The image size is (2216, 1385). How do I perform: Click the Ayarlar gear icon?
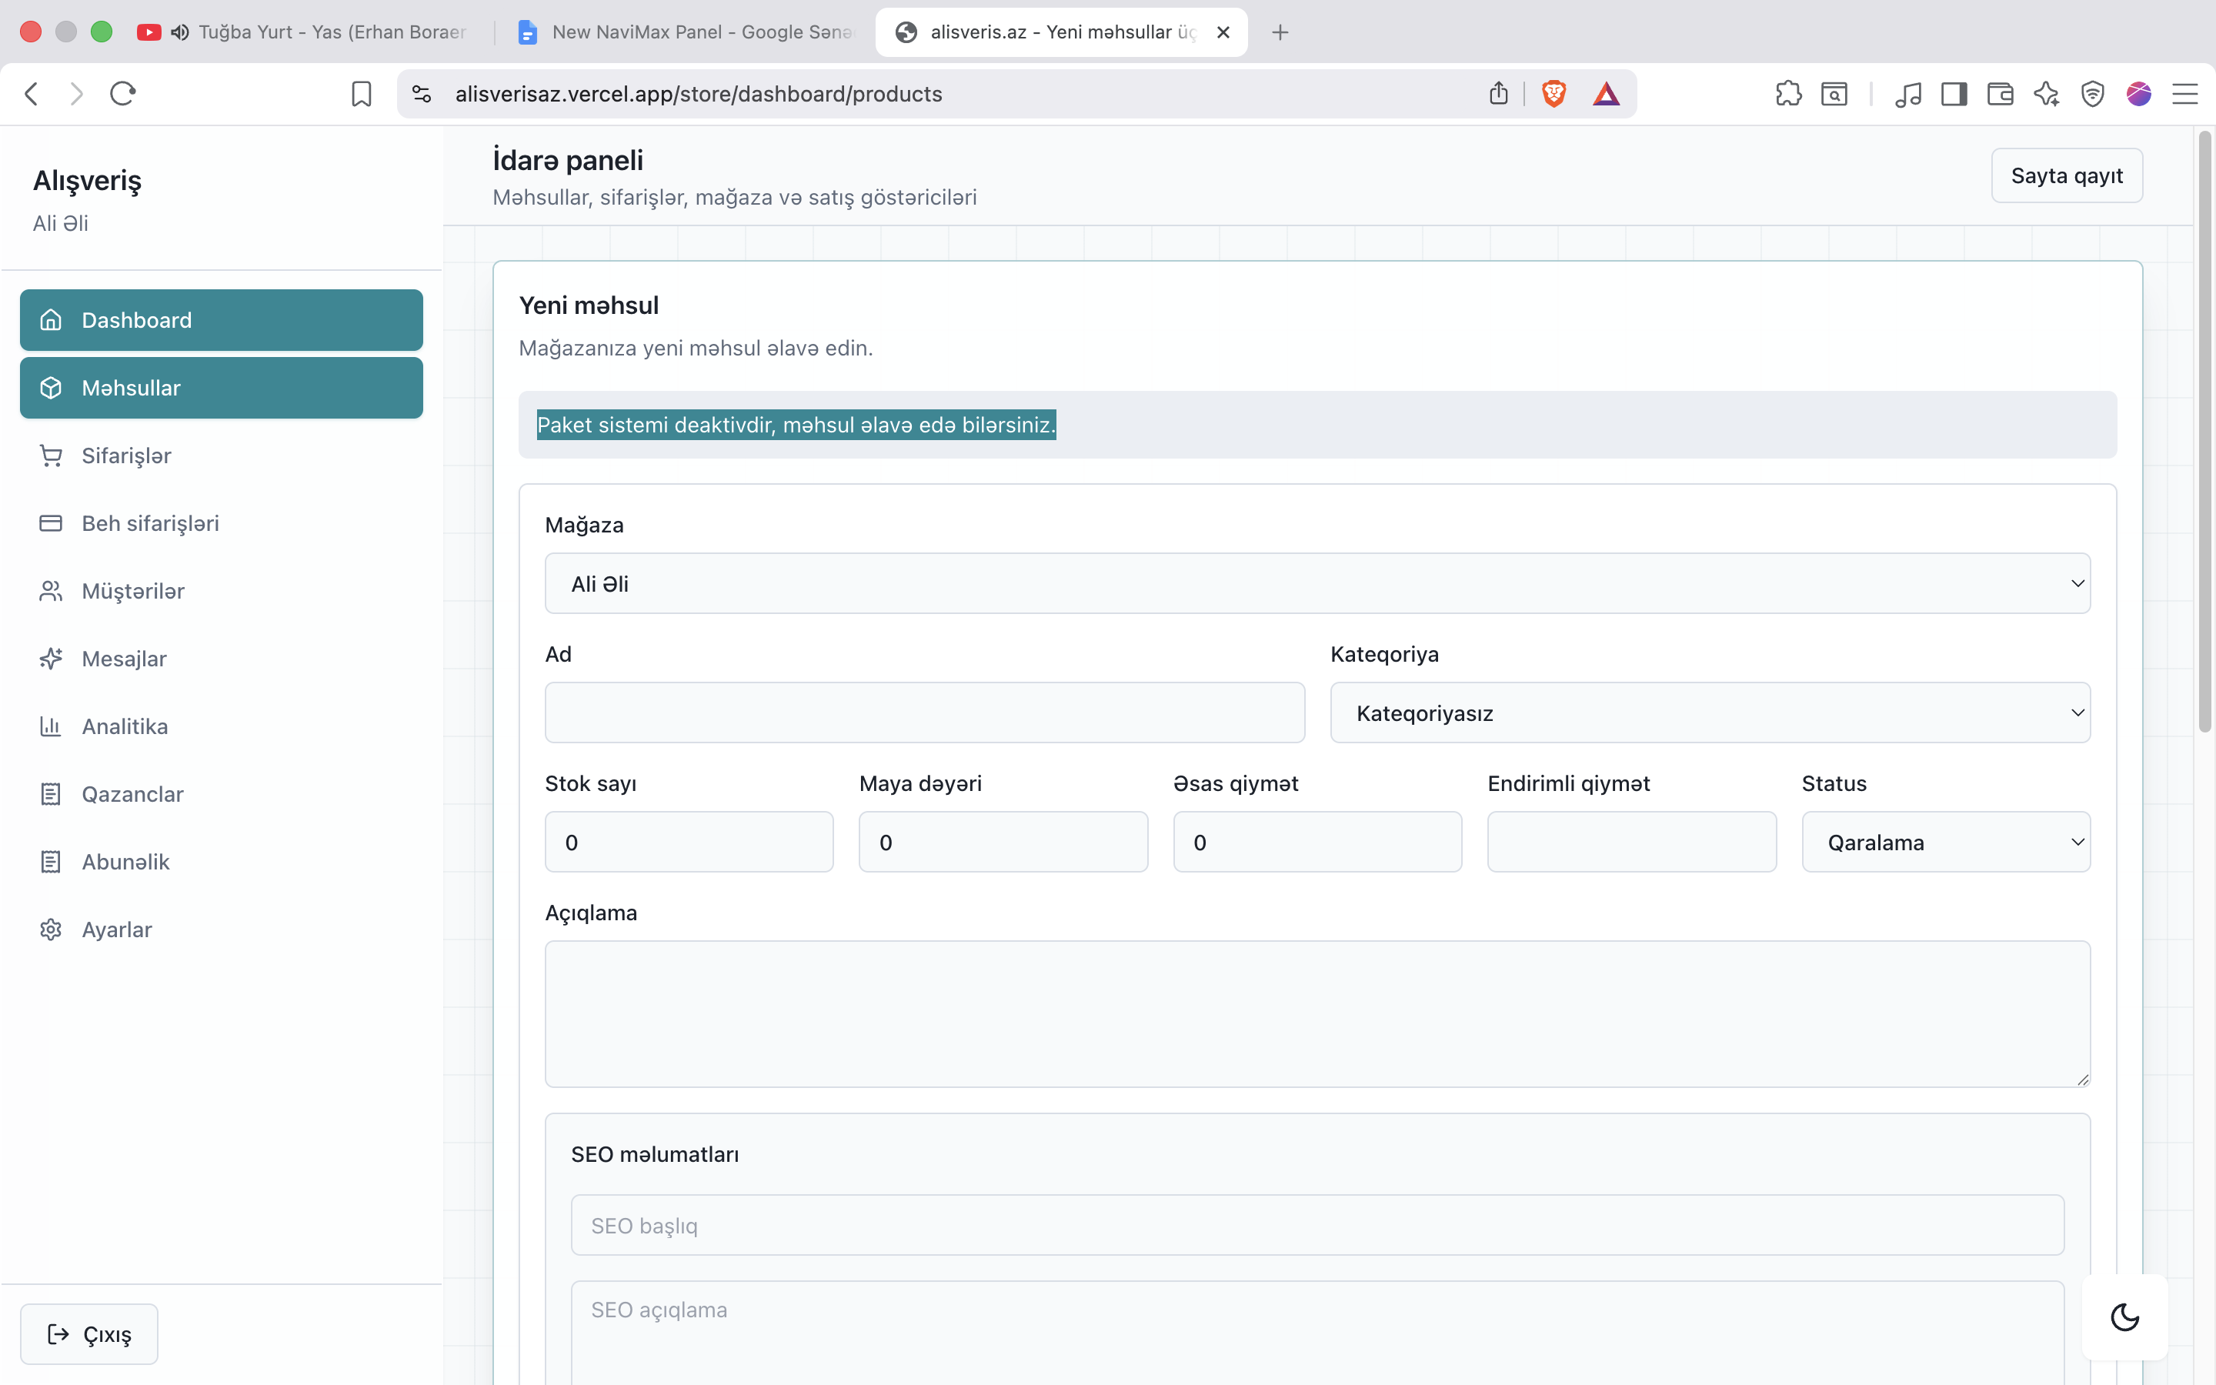[x=52, y=929]
